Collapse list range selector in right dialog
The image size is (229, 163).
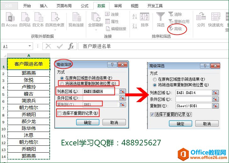(x=215, y=93)
